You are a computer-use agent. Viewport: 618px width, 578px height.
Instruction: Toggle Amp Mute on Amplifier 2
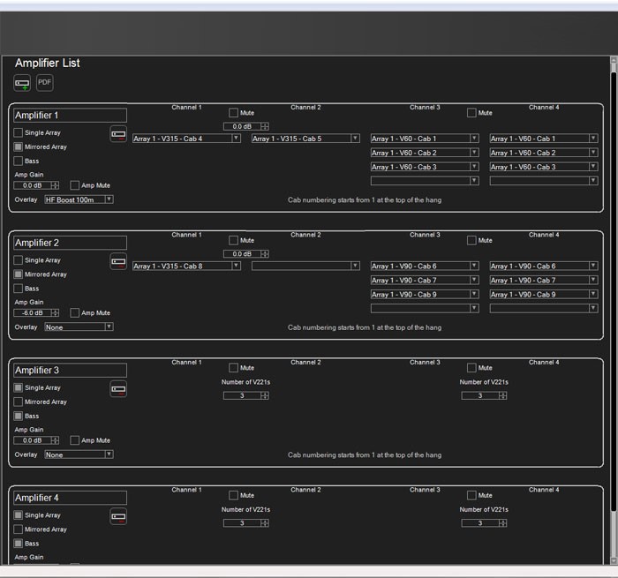coord(75,312)
